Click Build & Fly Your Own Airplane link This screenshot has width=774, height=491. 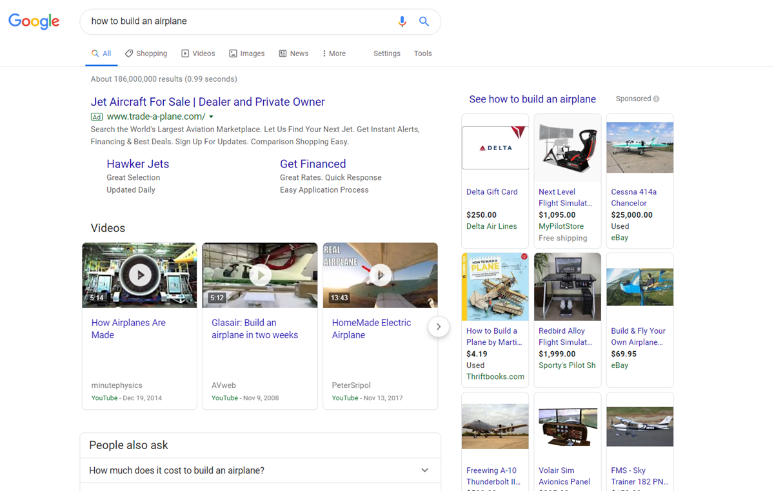click(x=638, y=336)
